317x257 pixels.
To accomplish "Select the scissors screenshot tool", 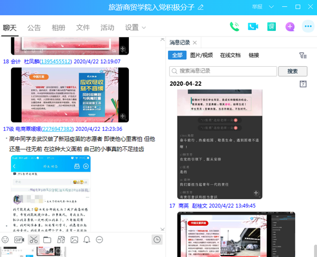I will [x=33, y=240].
